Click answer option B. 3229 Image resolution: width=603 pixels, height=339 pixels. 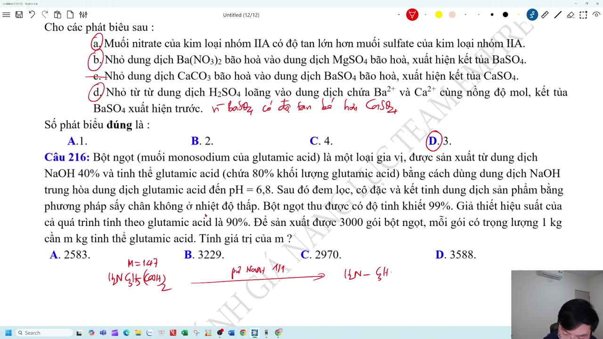(x=204, y=255)
